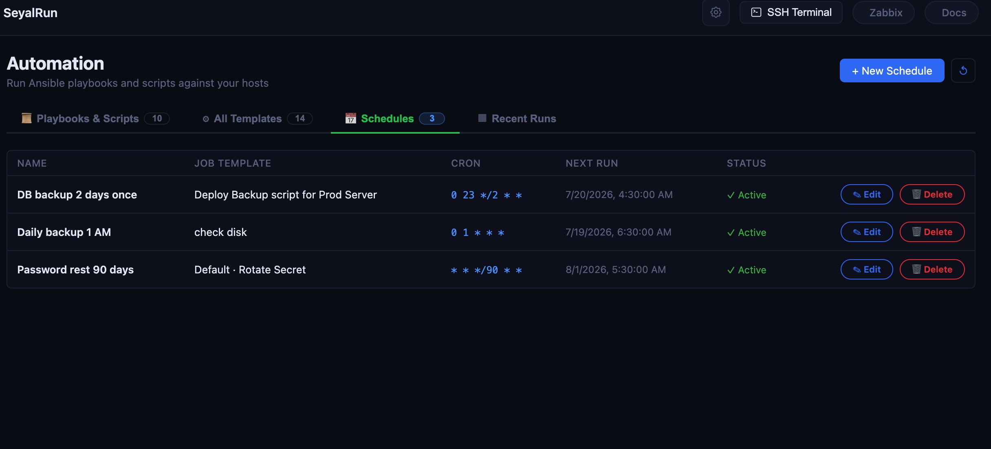Click the grid icon on Recent Runs tab

pyautogui.click(x=482, y=118)
